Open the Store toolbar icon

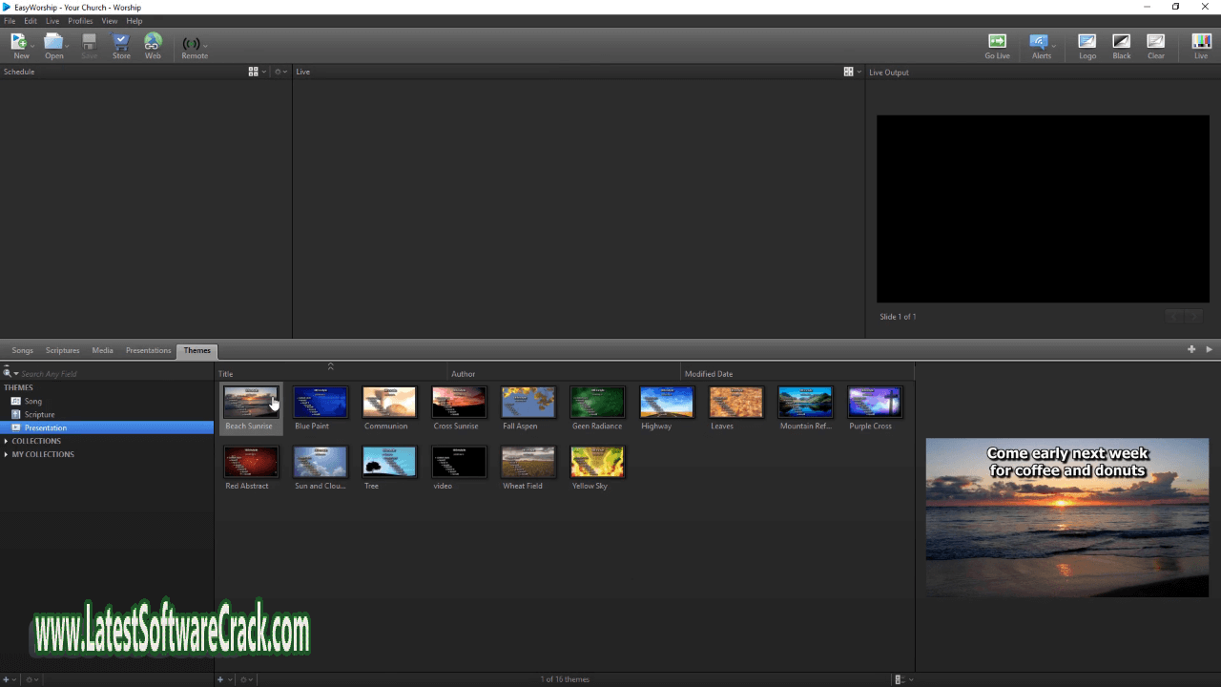pos(121,44)
